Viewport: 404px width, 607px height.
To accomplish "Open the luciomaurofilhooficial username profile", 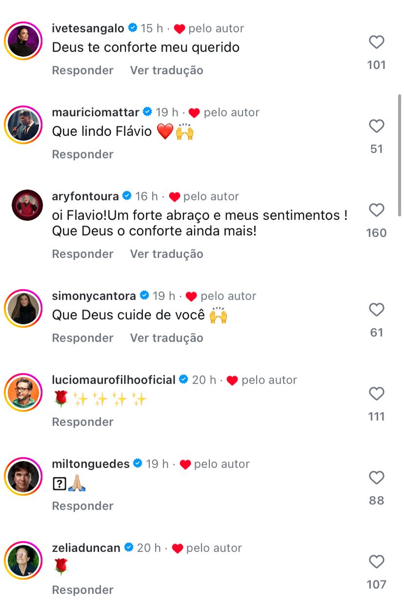I will click(x=114, y=380).
